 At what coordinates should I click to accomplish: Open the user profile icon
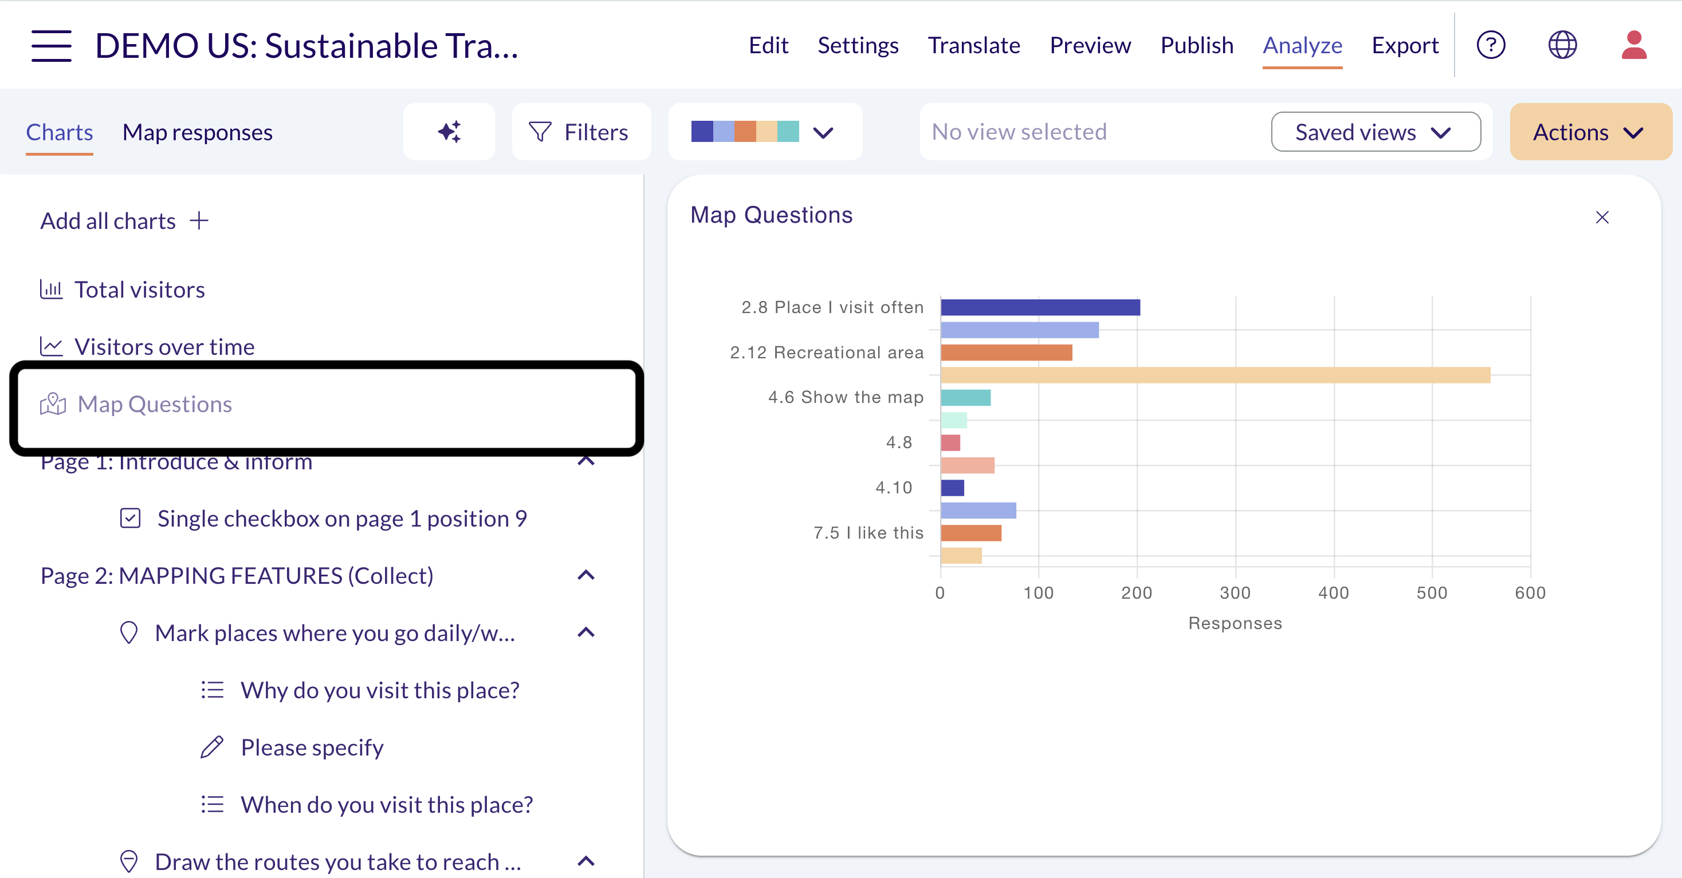(x=1634, y=45)
